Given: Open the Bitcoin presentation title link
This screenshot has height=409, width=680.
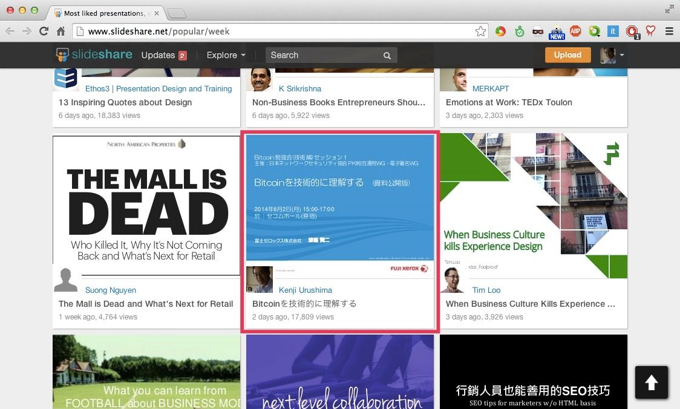Looking at the screenshot, I should [x=304, y=304].
